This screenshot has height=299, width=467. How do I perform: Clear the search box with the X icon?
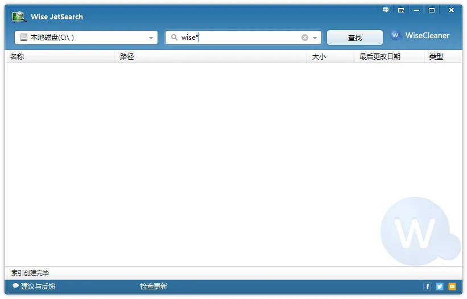305,38
